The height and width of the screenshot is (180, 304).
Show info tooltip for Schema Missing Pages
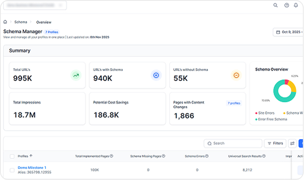[163, 156]
